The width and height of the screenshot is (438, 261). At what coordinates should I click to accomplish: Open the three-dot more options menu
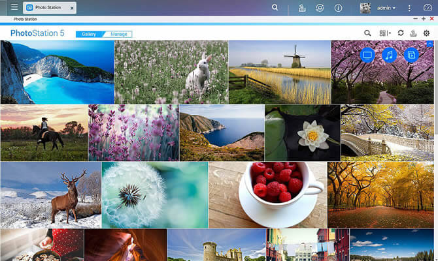click(410, 8)
